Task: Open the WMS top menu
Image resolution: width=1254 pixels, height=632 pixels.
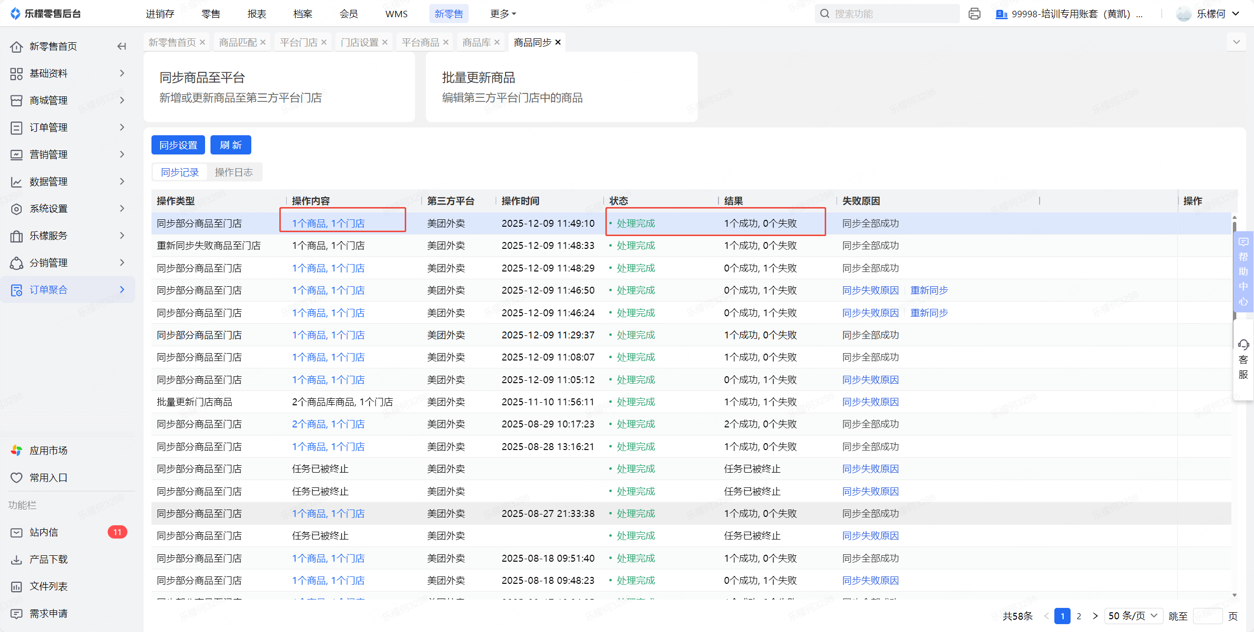Action: (396, 14)
